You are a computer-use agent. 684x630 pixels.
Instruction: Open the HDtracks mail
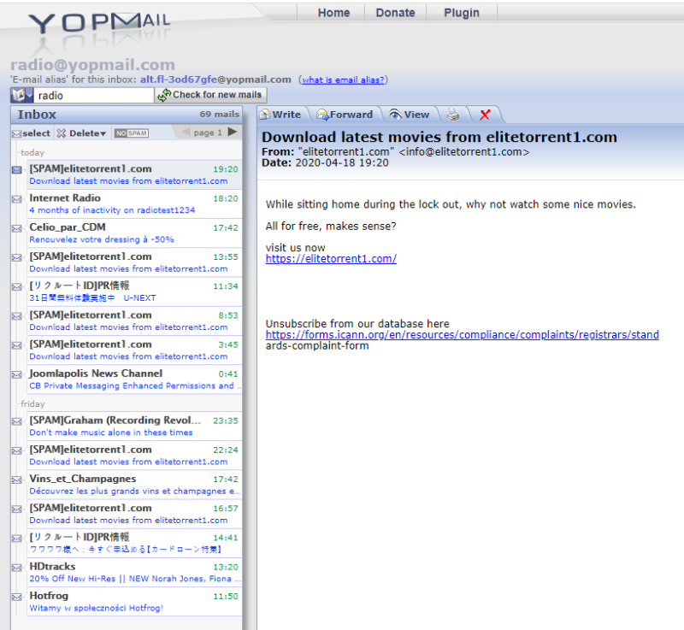click(x=134, y=572)
